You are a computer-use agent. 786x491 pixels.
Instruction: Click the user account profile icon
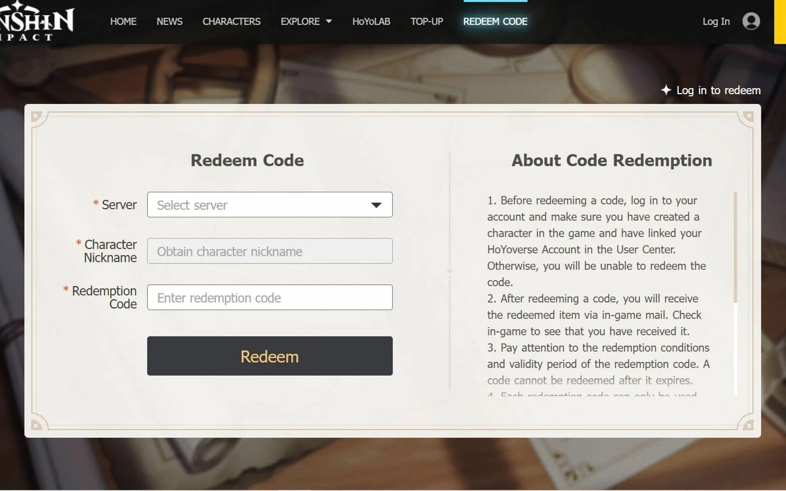tap(750, 21)
